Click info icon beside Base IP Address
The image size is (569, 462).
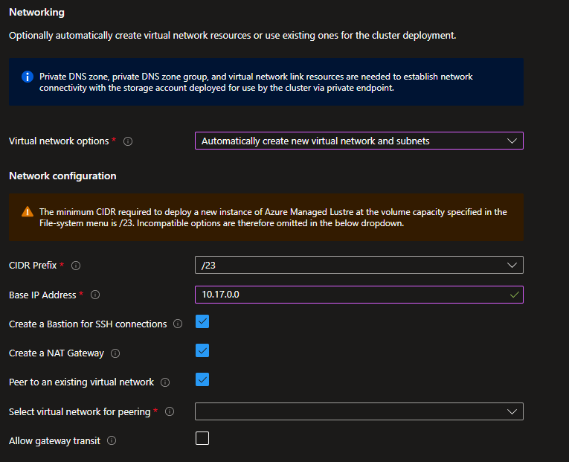pyautogui.click(x=95, y=295)
